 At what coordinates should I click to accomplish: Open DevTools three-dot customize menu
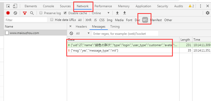[x=200, y=6]
